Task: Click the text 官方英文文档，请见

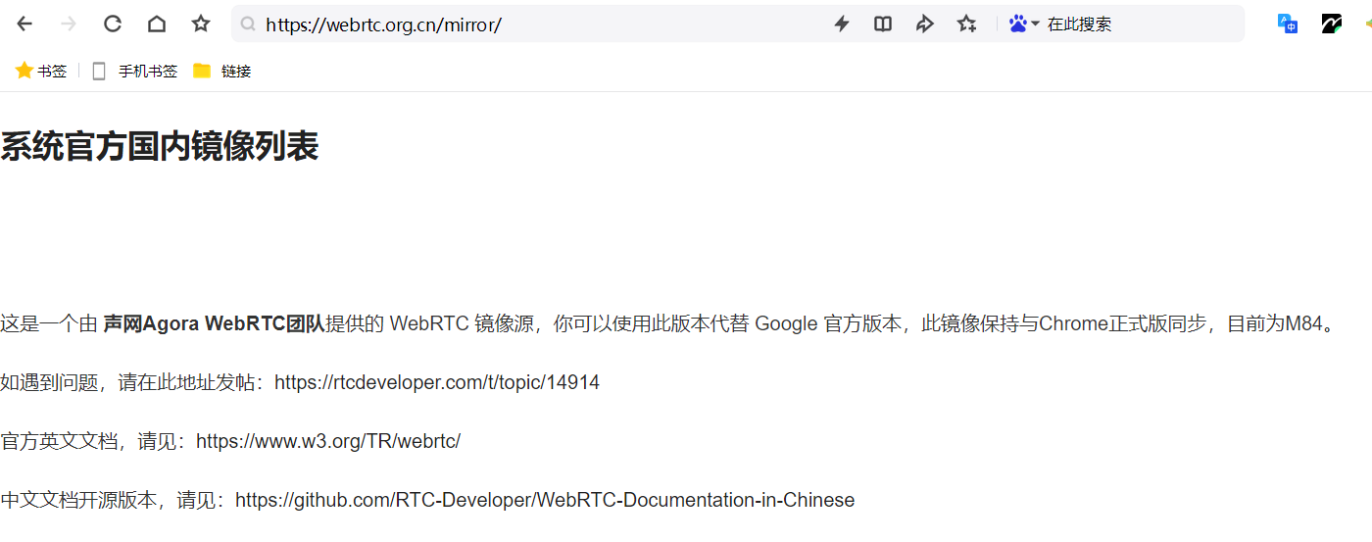Action: pos(88,441)
